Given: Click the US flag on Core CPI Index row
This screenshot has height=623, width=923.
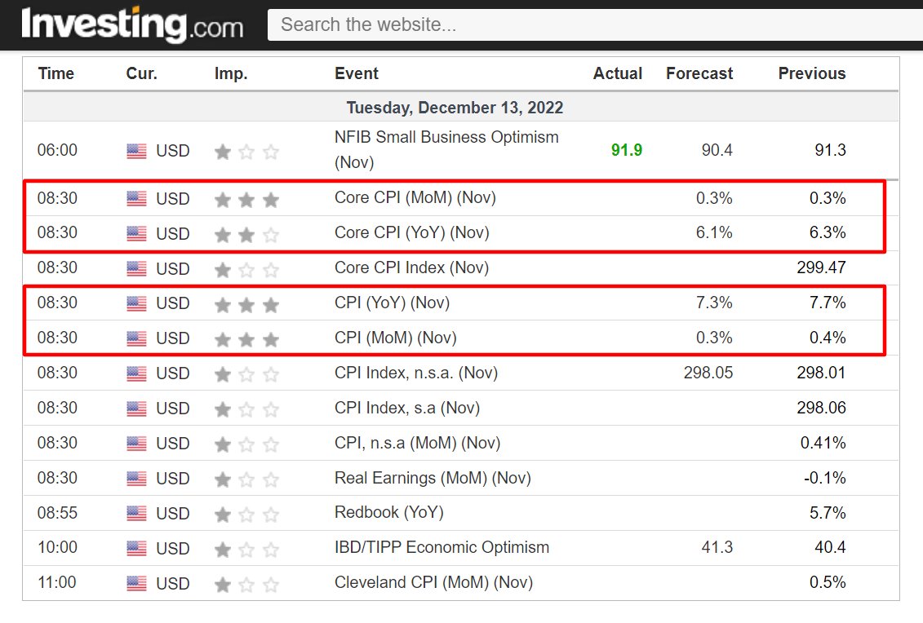Looking at the screenshot, I should pos(139,267).
